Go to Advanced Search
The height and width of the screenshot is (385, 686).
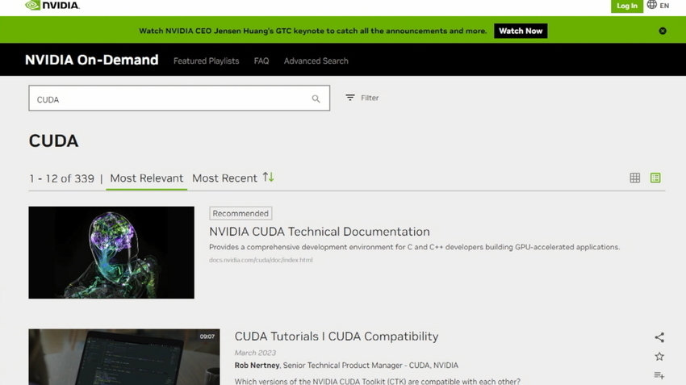tap(316, 61)
